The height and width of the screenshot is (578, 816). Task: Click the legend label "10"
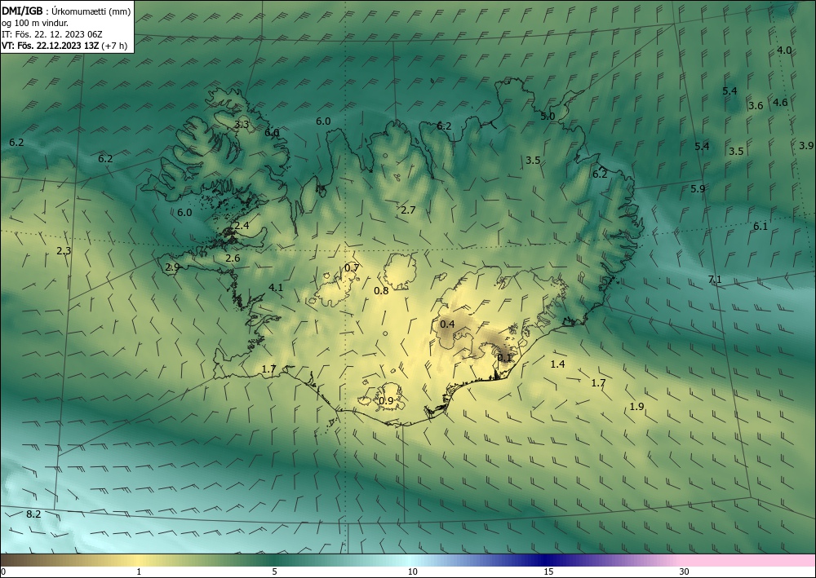tap(412, 572)
